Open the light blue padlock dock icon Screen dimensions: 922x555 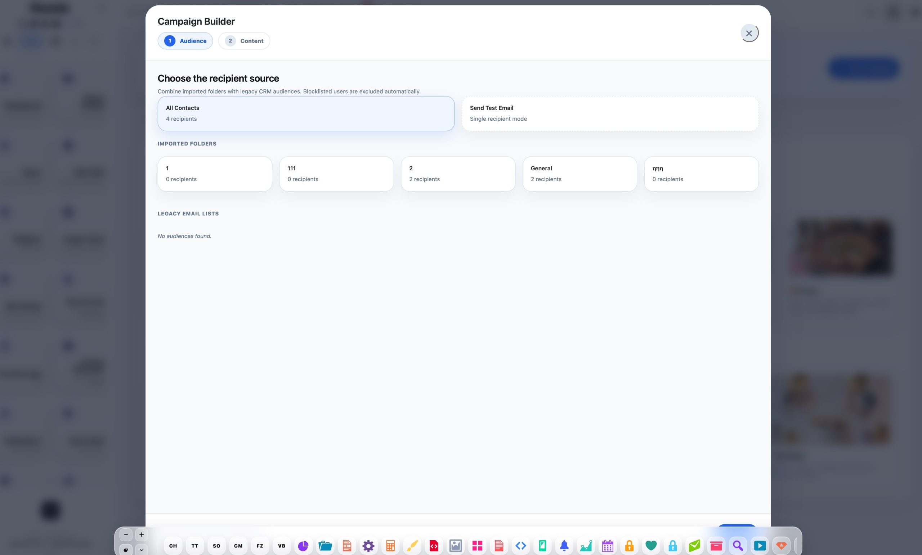pyautogui.click(x=673, y=546)
